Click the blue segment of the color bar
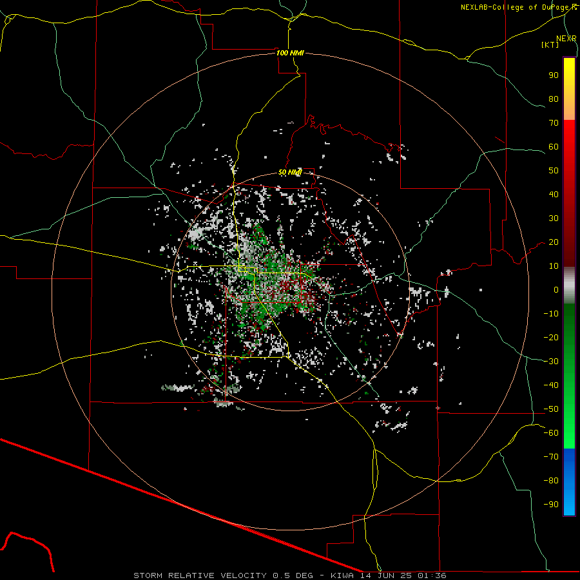Image resolution: width=580 pixels, height=580 pixels. pyautogui.click(x=569, y=482)
